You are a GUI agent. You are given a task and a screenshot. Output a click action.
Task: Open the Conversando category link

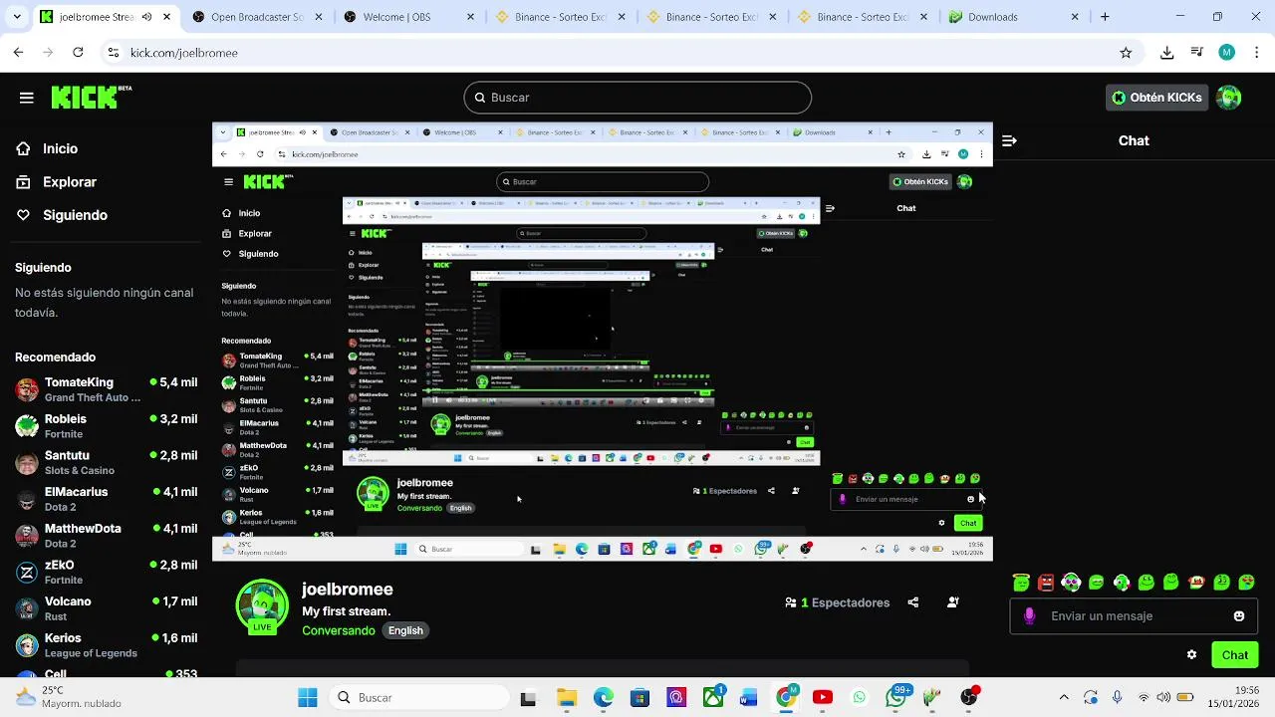[339, 630]
